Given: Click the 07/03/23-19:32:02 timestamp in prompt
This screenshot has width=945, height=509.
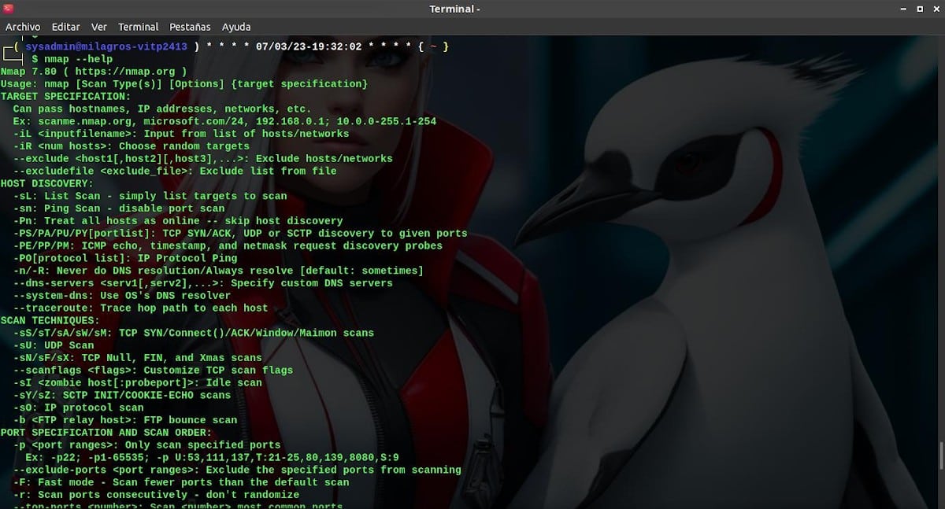Looking at the screenshot, I should pos(309,46).
